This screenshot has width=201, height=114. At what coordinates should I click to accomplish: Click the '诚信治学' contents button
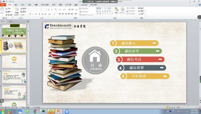138,51
